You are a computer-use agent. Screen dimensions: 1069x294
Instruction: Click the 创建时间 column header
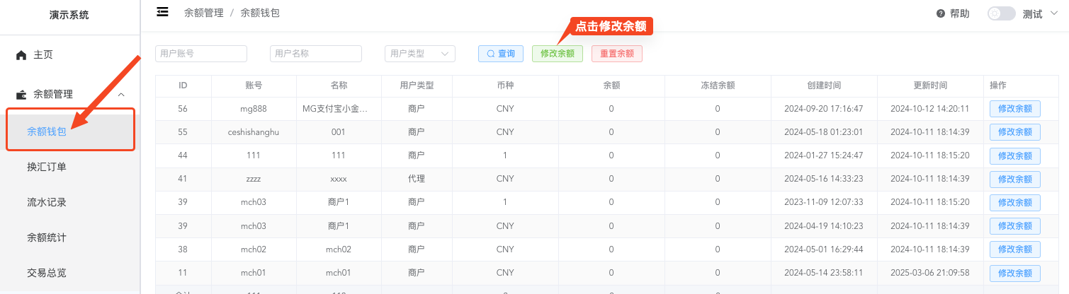point(824,86)
